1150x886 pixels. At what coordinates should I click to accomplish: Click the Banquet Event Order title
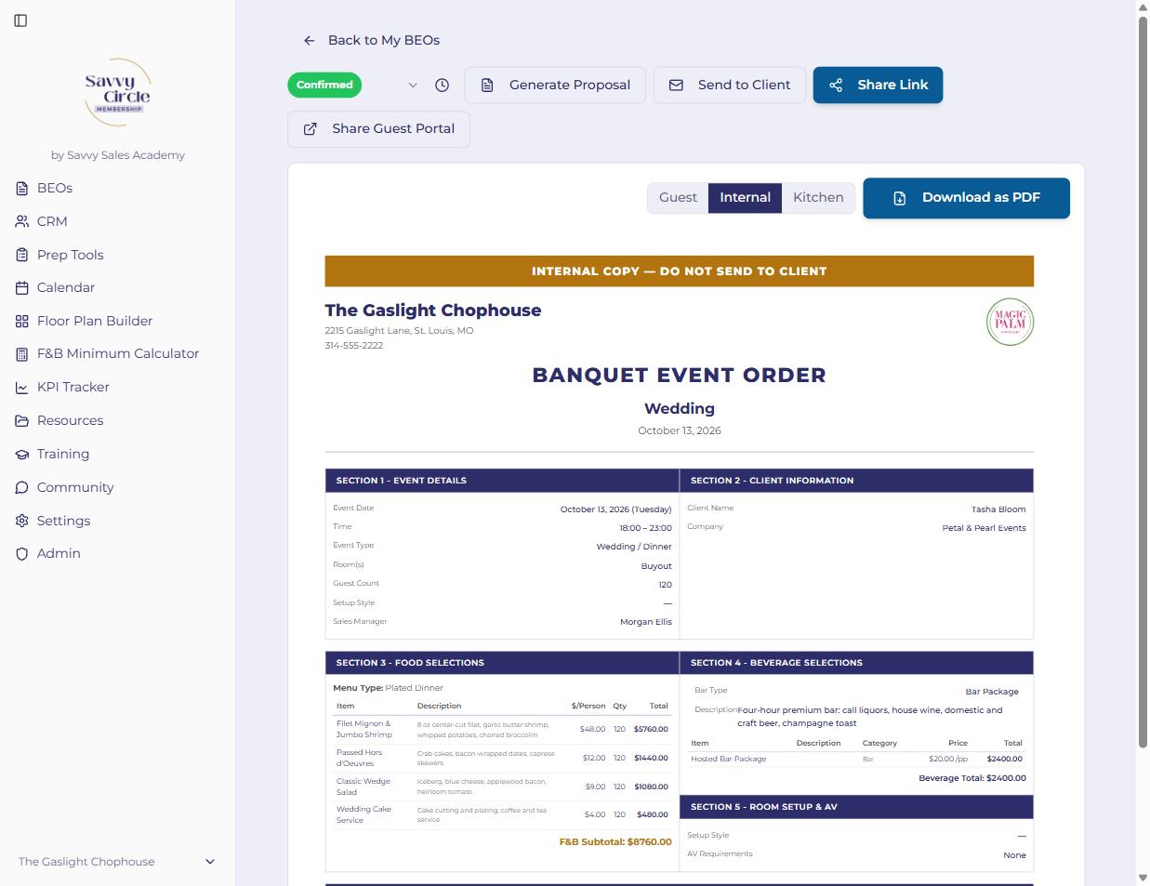pos(679,375)
